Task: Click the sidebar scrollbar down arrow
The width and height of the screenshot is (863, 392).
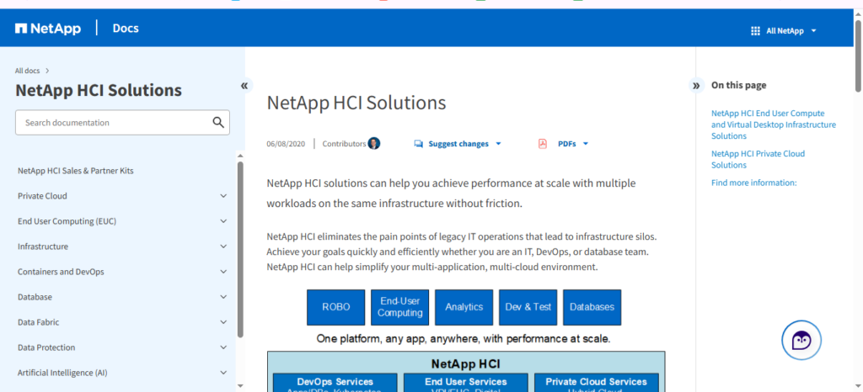Action: pos(240,386)
